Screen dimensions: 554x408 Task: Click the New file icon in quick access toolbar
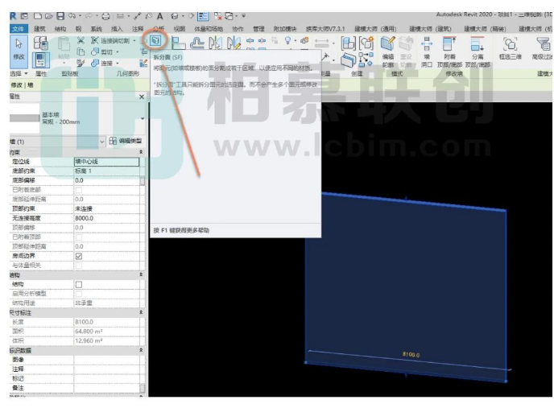point(38,16)
